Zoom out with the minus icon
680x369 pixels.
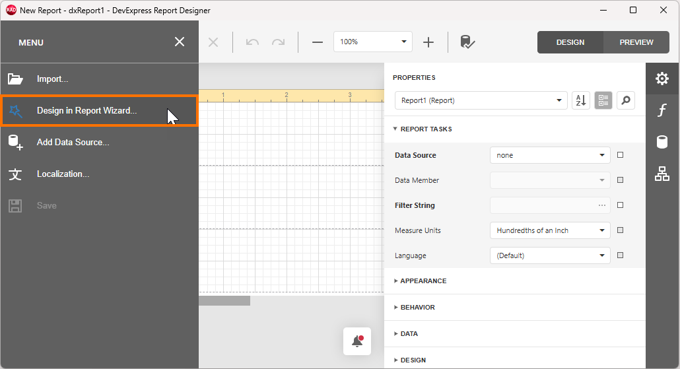(318, 42)
